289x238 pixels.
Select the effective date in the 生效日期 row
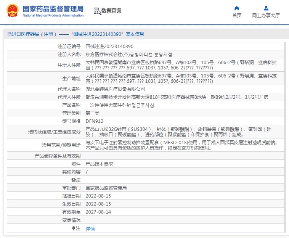[98, 204]
